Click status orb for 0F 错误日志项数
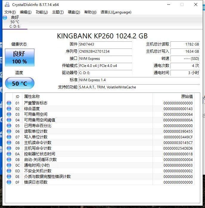This screenshot has height=208, width=205. 9,182
